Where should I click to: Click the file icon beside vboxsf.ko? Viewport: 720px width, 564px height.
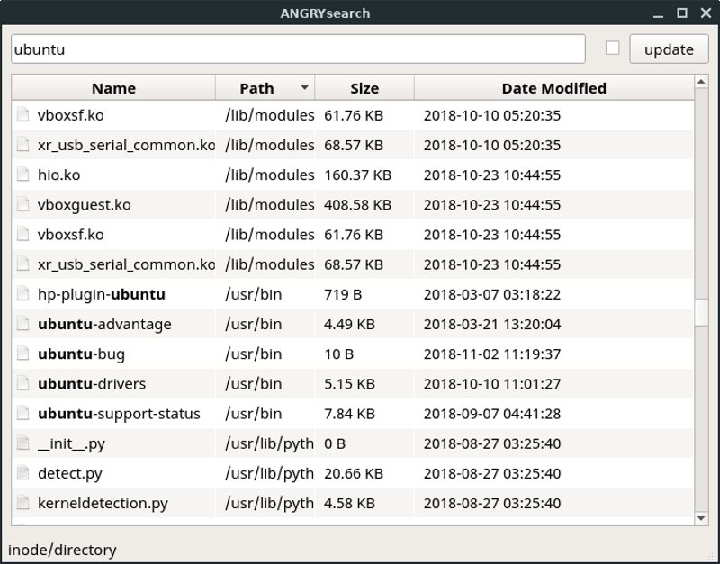(x=22, y=115)
